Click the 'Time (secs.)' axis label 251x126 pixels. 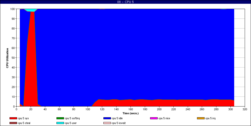131,113
